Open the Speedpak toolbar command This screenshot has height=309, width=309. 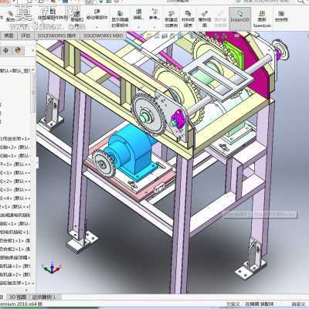(262, 19)
